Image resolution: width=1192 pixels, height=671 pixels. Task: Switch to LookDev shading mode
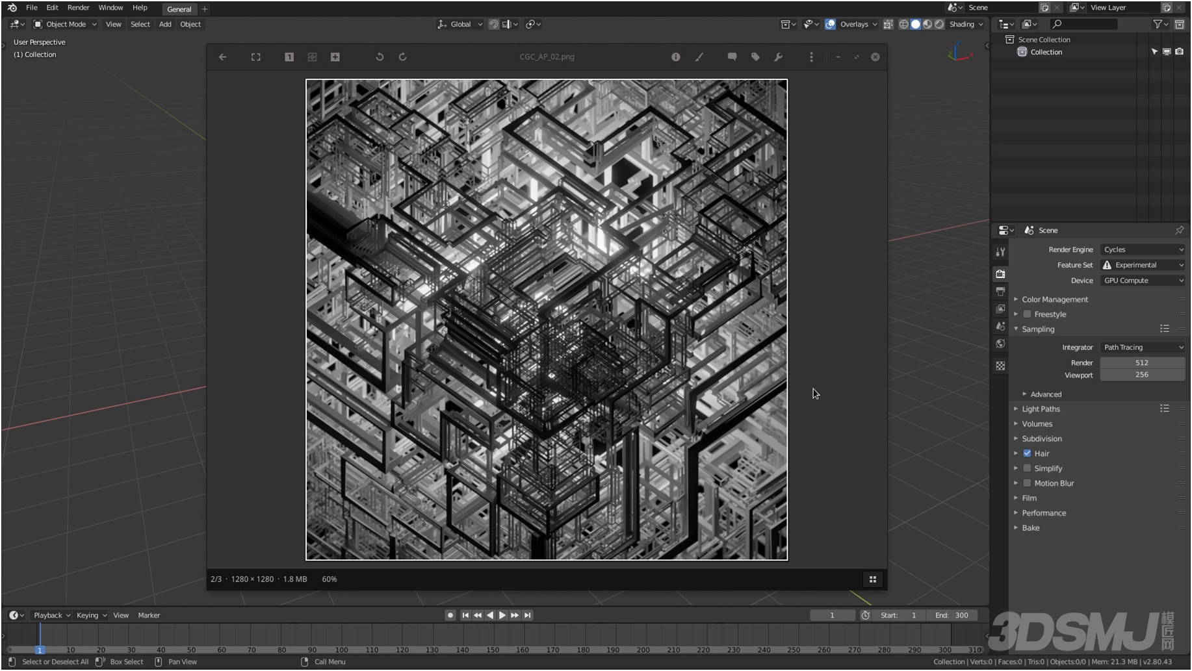[x=927, y=25]
